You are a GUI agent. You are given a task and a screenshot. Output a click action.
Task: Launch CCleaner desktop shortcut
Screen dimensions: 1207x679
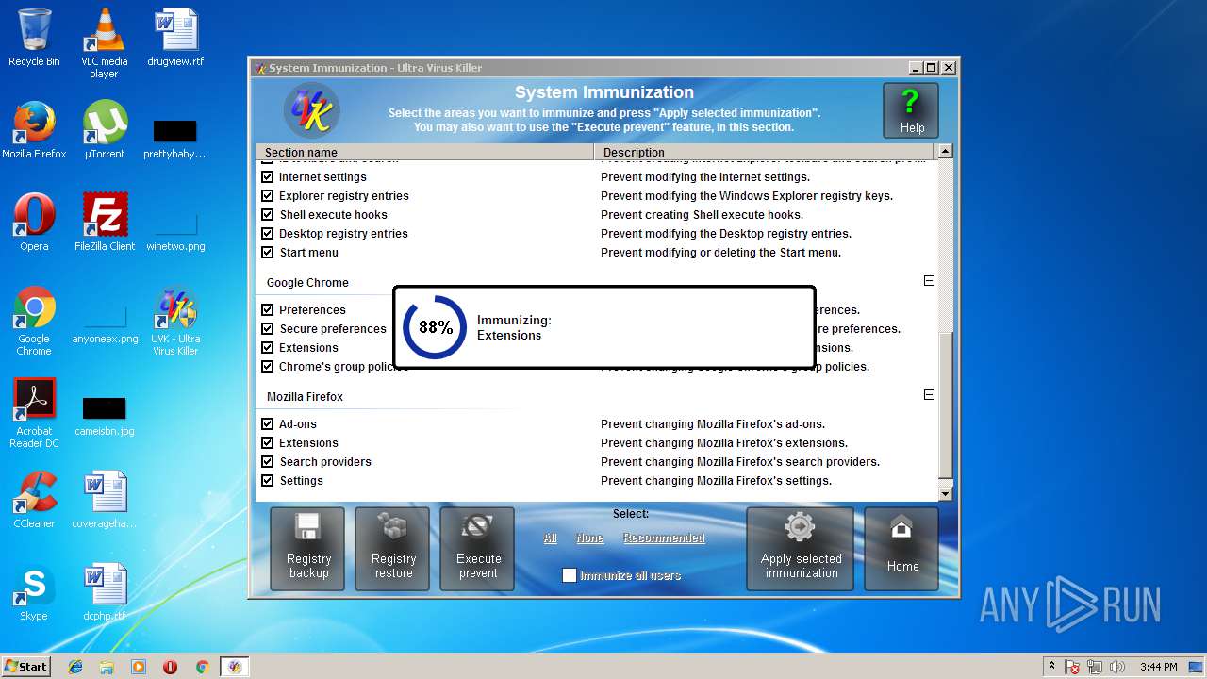point(34,500)
